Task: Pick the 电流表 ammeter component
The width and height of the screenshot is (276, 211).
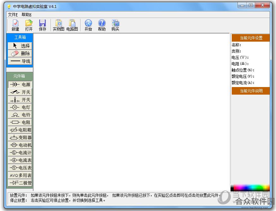Action: tap(20, 160)
